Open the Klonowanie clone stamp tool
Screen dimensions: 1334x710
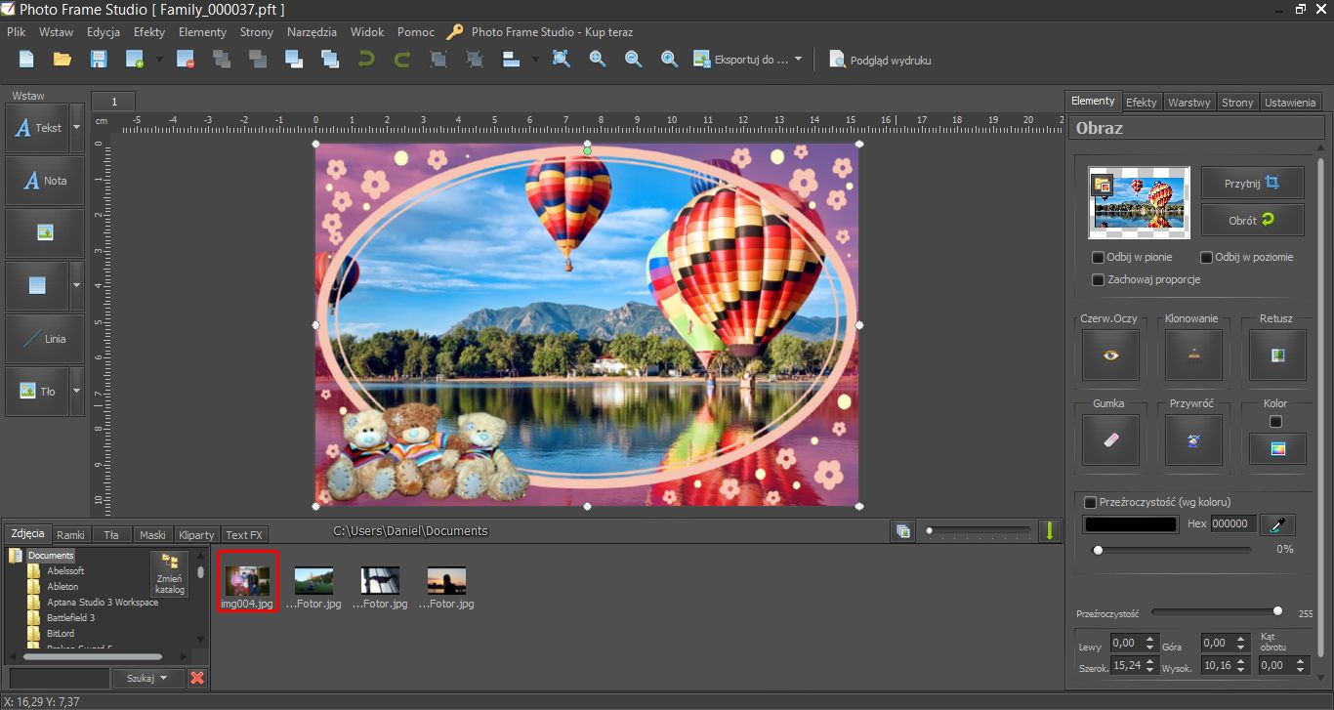pos(1192,355)
